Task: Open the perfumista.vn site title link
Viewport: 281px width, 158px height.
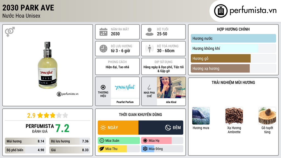Action: click(253, 11)
